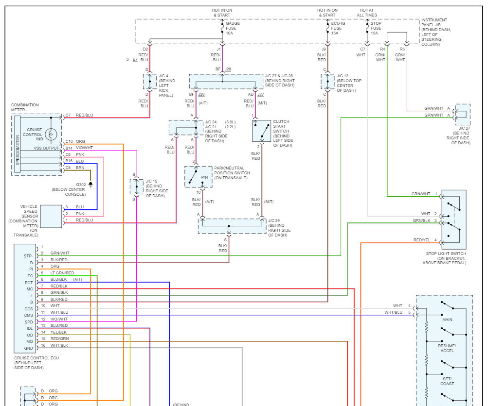488x406 pixels.
Task: Click the 'RESUME/ ACCEL' switch label
Action: (447, 348)
